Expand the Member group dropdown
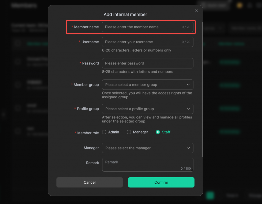Viewport: 262px width, 204px height. (x=147, y=85)
